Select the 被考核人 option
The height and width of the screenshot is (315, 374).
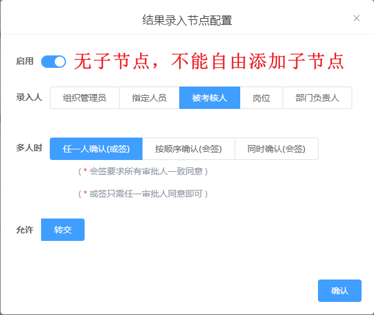tap(209, 98)
